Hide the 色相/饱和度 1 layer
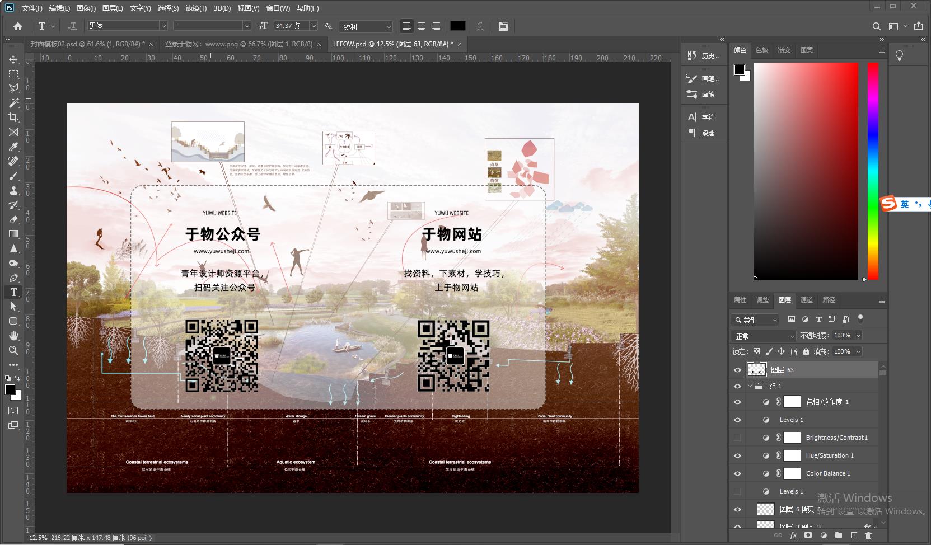The image size is (931, 545). (737, 402)
